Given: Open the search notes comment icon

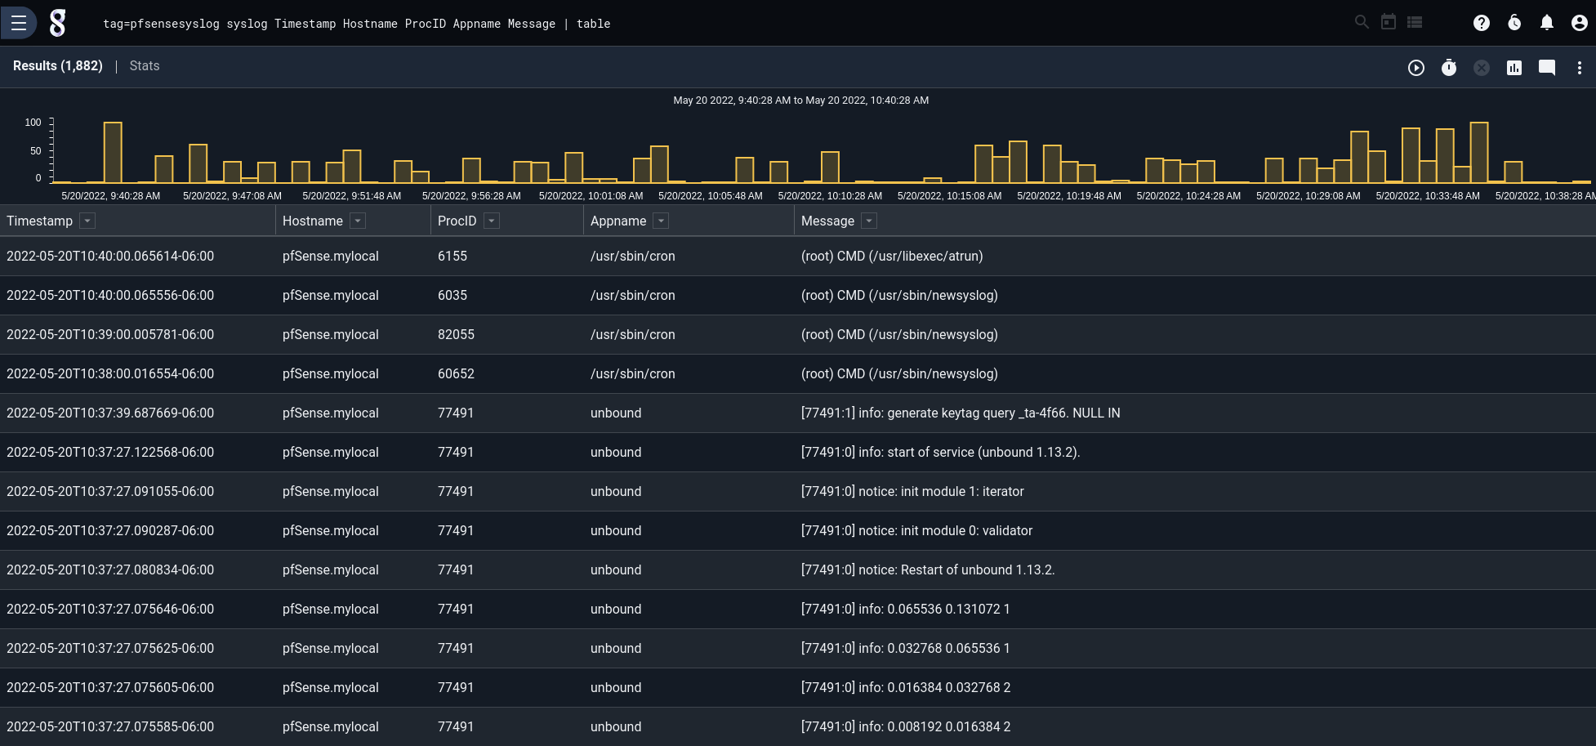Looking at the screenshot, I should tap(1547, 68).
